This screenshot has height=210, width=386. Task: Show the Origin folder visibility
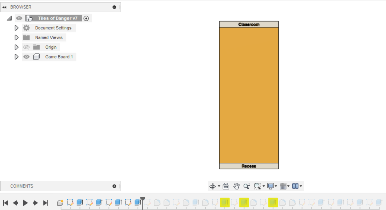click(x=26, y=47)
